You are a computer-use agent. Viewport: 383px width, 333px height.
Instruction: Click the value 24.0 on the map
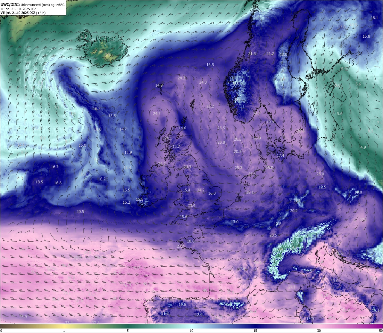tap(203, 82)
